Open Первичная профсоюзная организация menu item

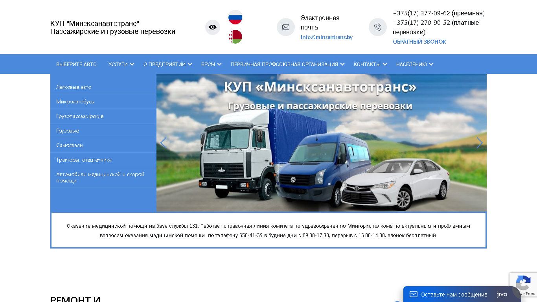(284, 64)
